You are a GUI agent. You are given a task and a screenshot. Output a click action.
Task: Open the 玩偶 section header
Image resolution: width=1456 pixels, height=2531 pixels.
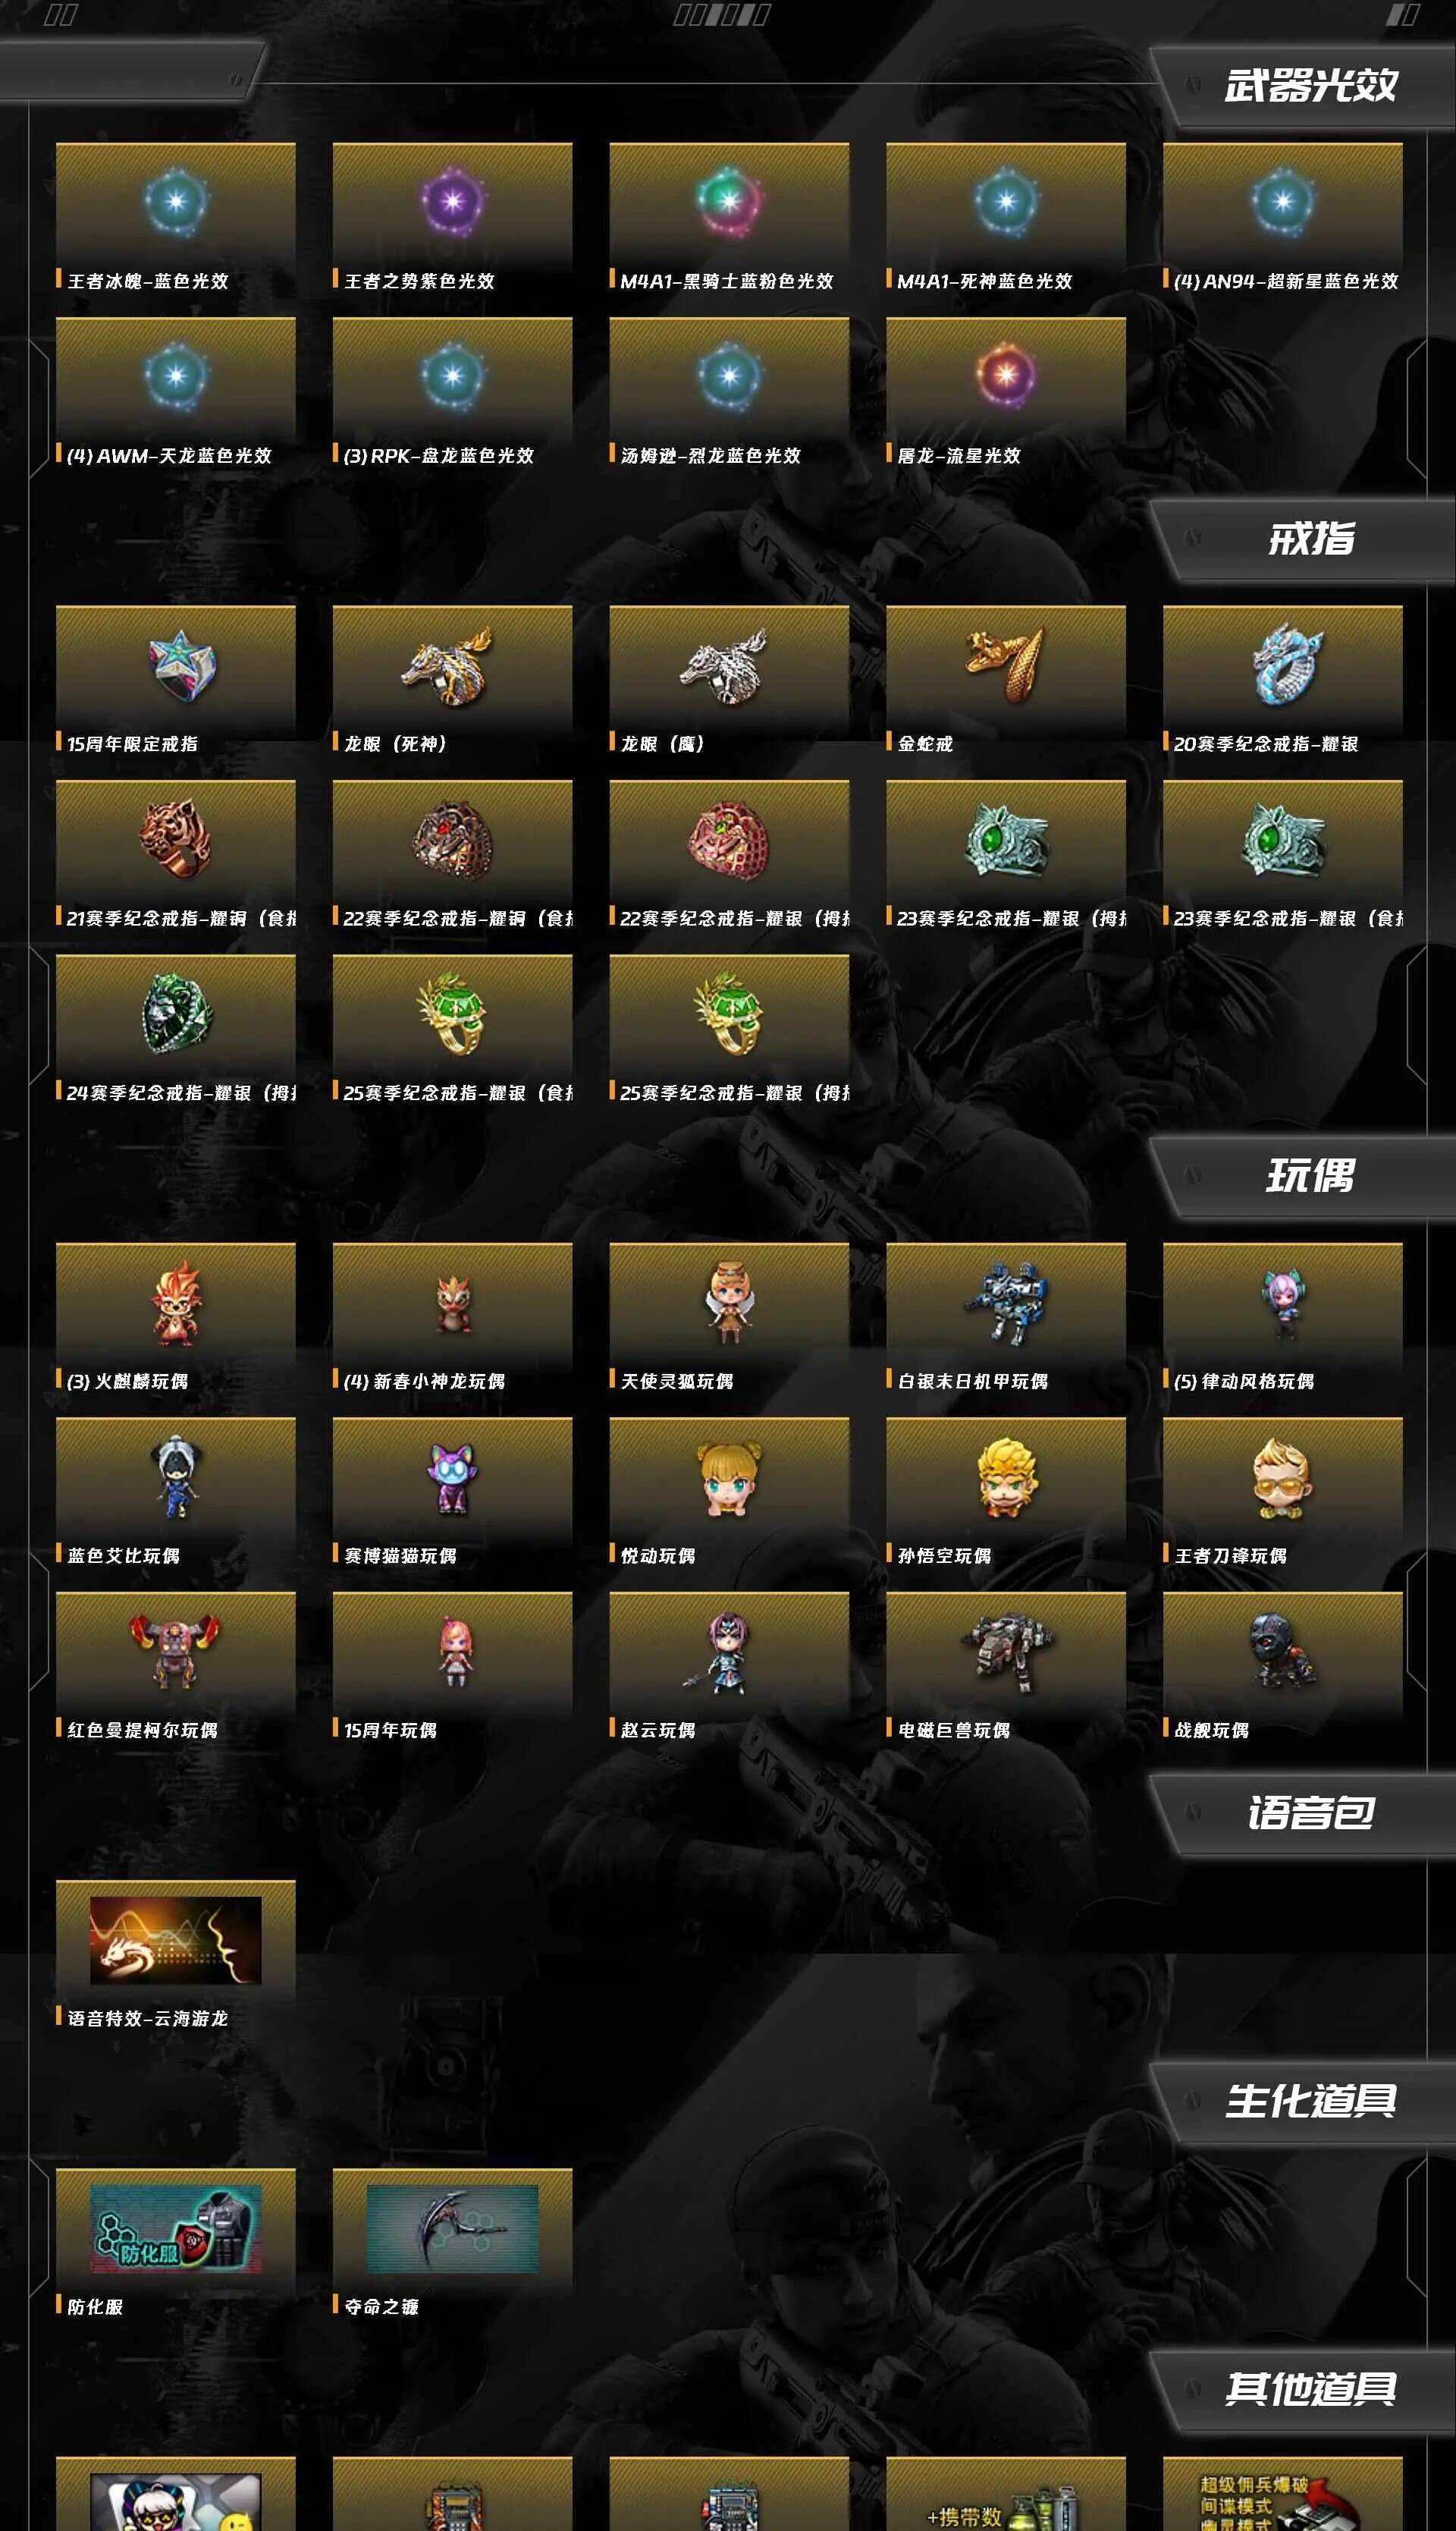pos(1310,1175)
